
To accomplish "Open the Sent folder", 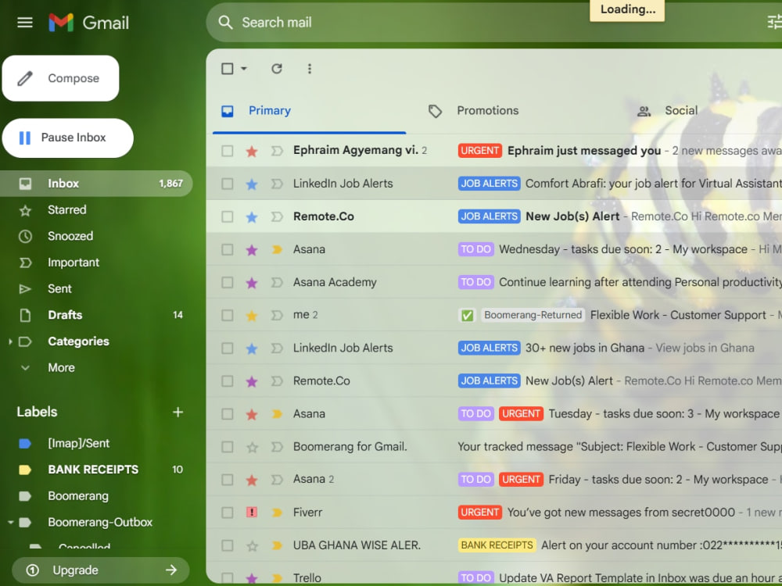I will pos(96,288).
